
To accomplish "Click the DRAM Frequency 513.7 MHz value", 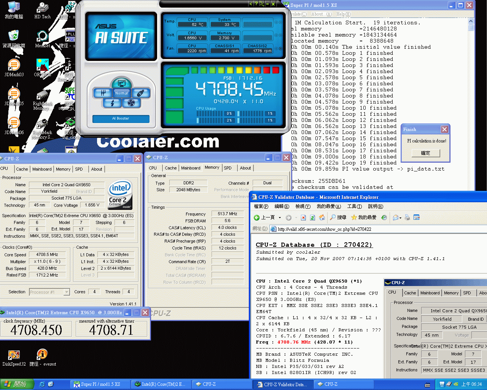I will coord(228,214).
